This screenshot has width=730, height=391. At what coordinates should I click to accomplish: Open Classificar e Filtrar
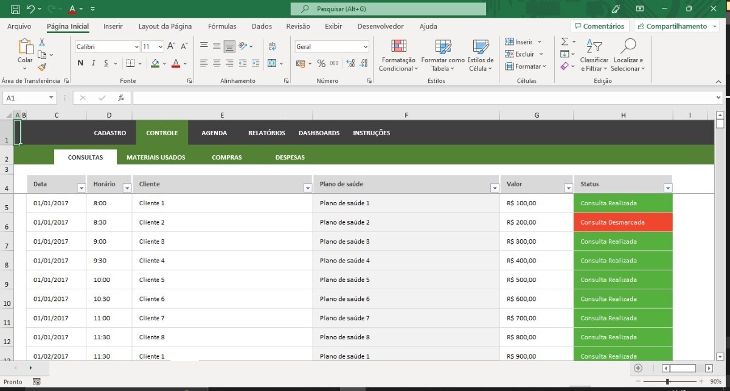coord(594,55)
